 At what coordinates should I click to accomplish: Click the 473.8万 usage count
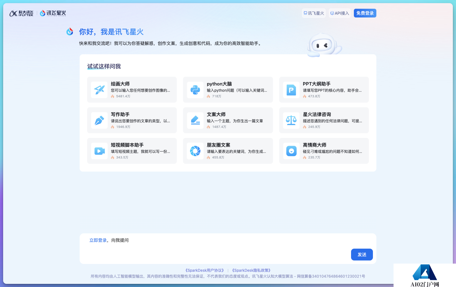click(314, 96)
